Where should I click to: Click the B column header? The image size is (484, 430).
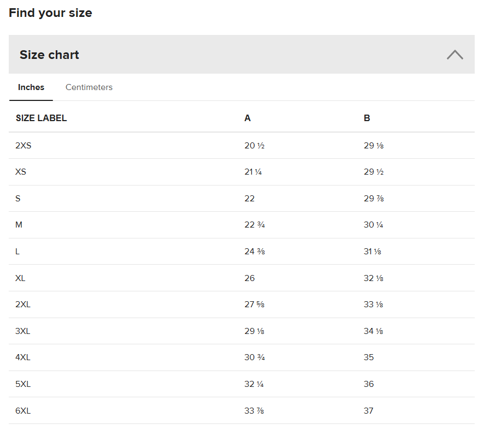click(x=367, y=118)
